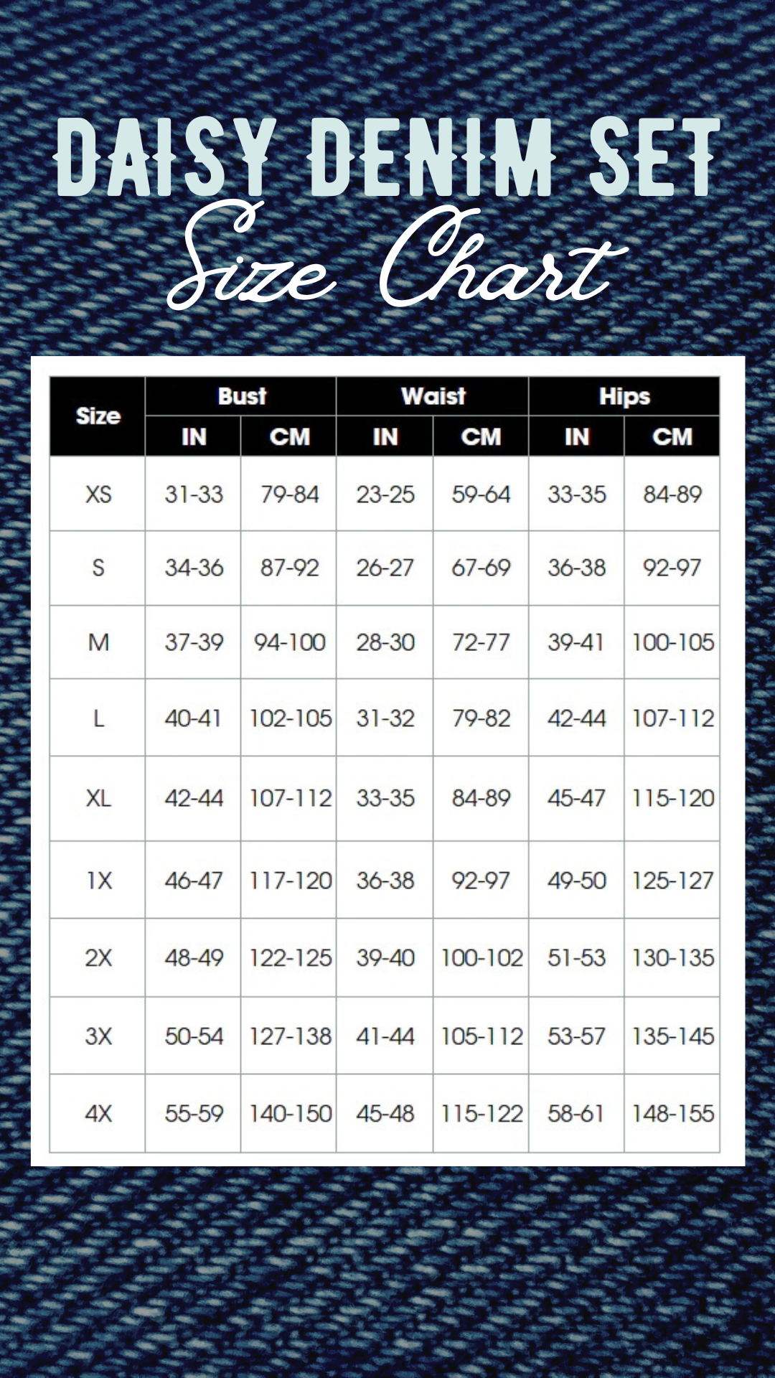Select the M hips cm cell 100-105
Screen dimensions: 775x1378
click(672, 642)
